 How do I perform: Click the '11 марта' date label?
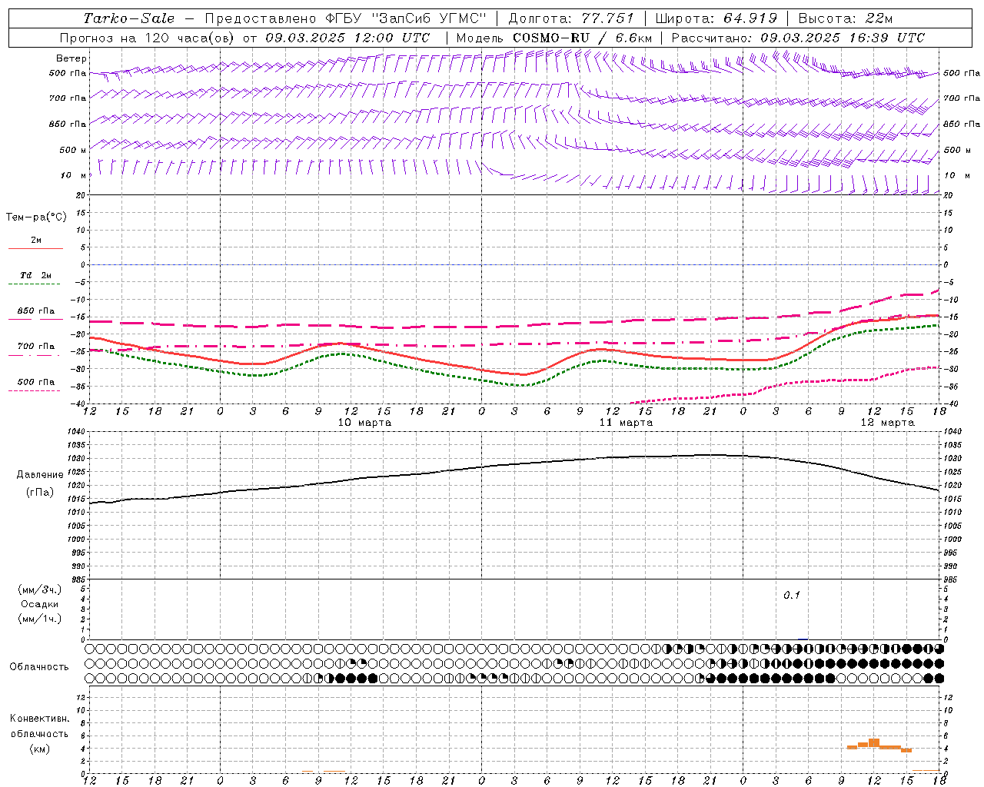click(x=626, y=422)
